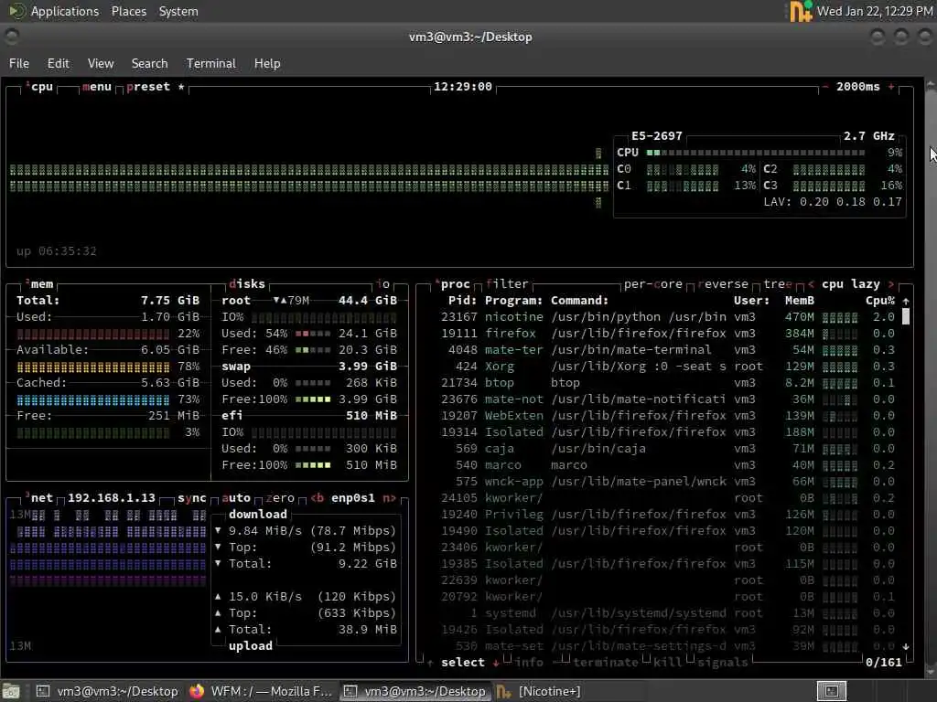Image resolution: width=937 pixels, height=702 pixels.
Task: Move selection down with red arrow
Action: pyautogui.click(x=496, y=662)
